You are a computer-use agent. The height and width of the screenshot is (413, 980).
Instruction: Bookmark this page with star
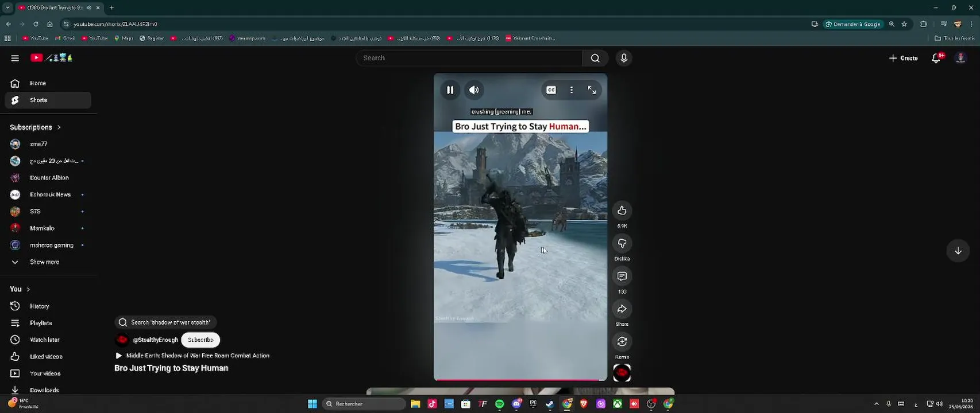coord(904,24)
